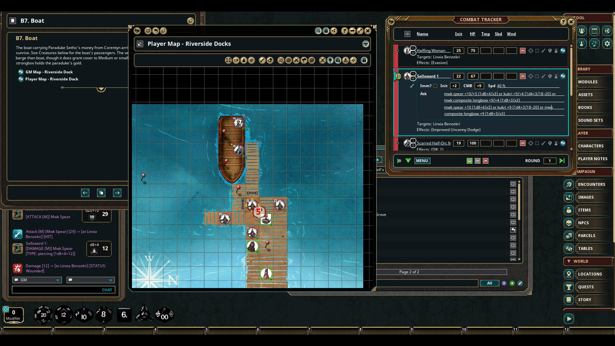Click the 40 ft. speed link for Sellsword 1
Image resolution: width=615 pixels, height=346 pixels.
point(501,86)
